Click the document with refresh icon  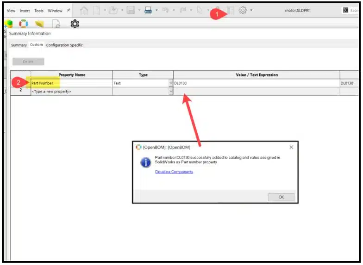coord(56,24)
